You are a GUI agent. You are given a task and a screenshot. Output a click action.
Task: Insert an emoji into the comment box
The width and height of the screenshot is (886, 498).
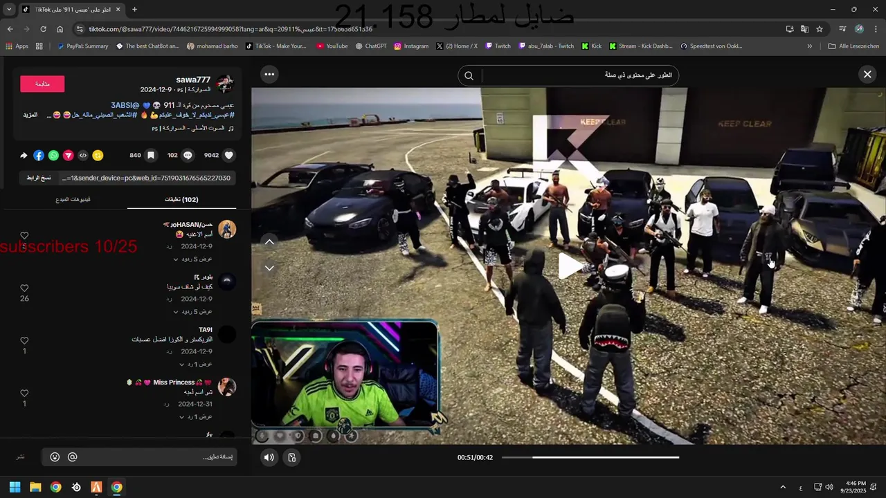point(55,457)
